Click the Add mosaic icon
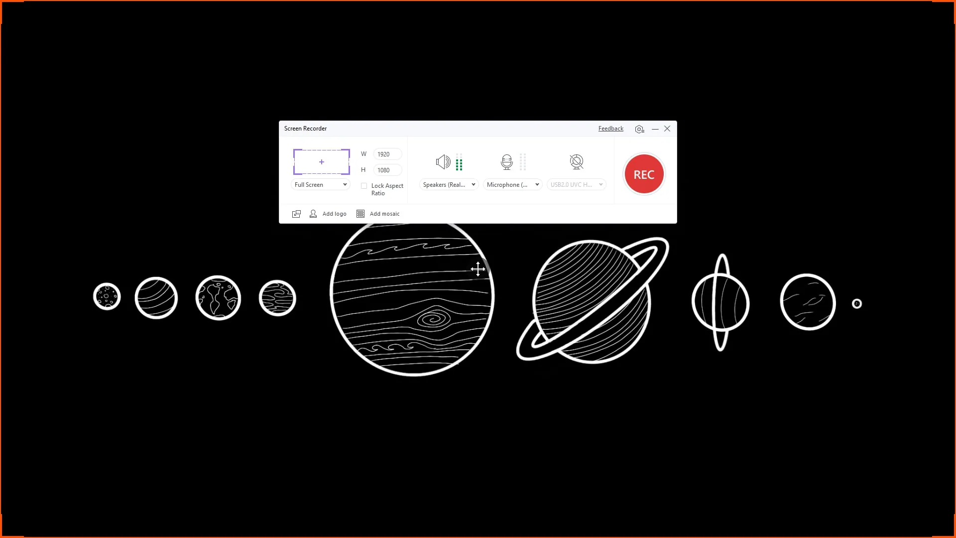Viewport: 956px width, 538px height. pos(360,213)
